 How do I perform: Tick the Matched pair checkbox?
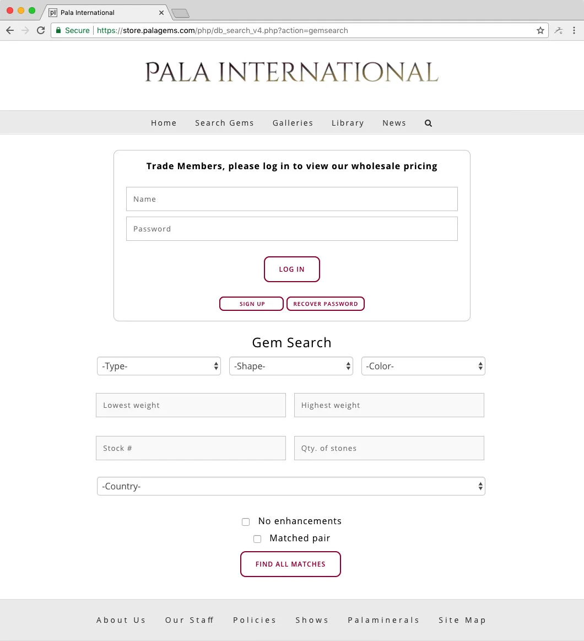[x=257, y=539]
